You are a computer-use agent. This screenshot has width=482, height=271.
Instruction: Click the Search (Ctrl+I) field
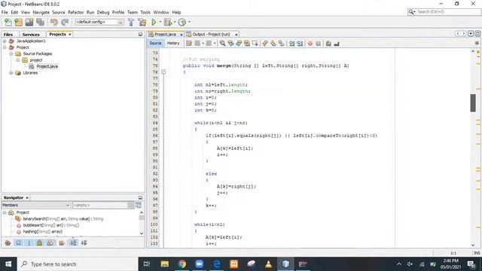444,12
